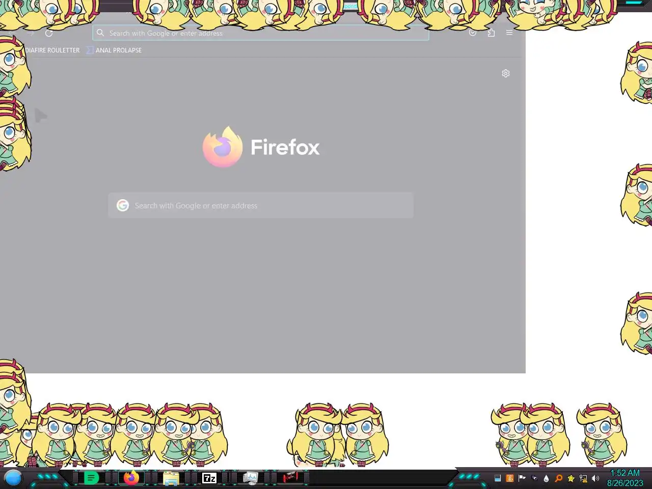Click the blue window tray icon
Viewport: 652px width, 489px height.
498,478
